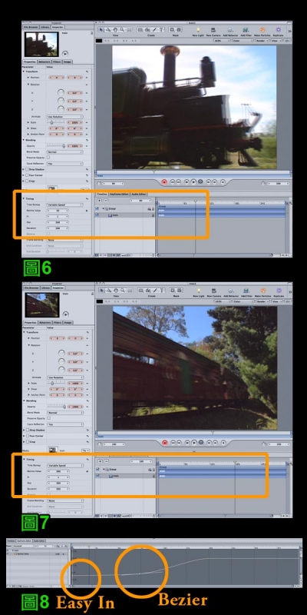Enable Drop Shadow checkbox in figure 6

[27, 169]
